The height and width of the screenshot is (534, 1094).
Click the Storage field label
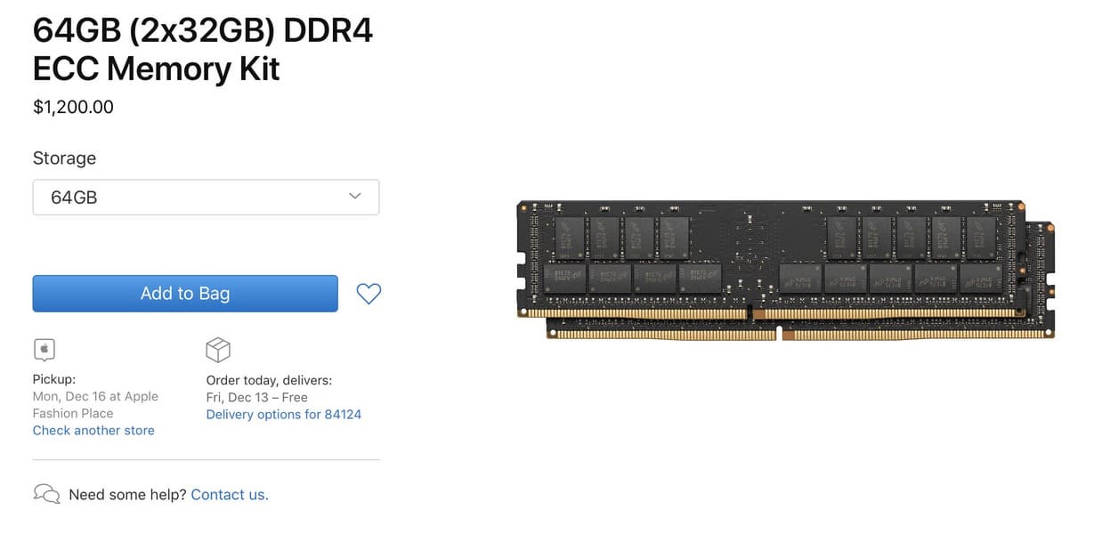[x=64, y=158]
